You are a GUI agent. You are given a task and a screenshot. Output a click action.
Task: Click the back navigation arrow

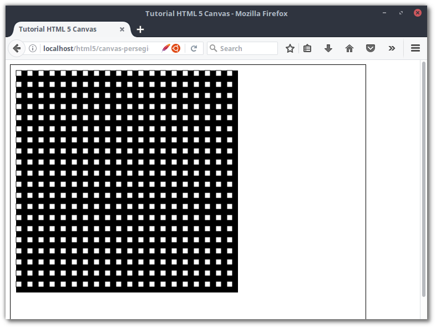pos(17,48)
